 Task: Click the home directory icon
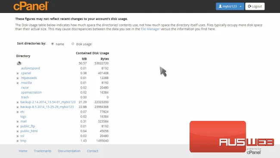(x=19, y=63)
